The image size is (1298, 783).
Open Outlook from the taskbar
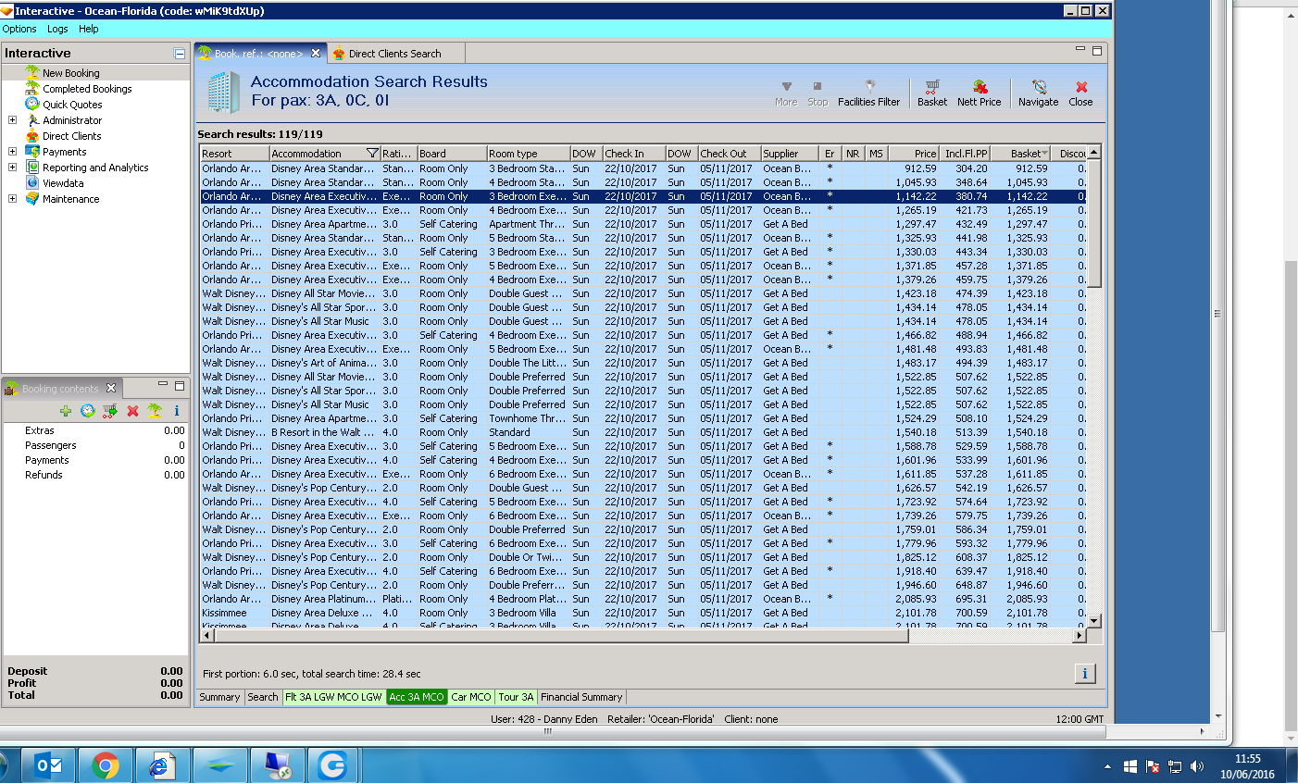point(47,765)
